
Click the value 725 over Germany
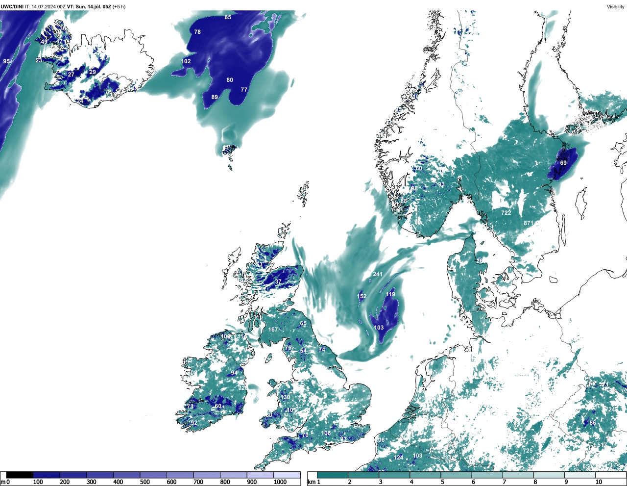click(x=528, y=451)
